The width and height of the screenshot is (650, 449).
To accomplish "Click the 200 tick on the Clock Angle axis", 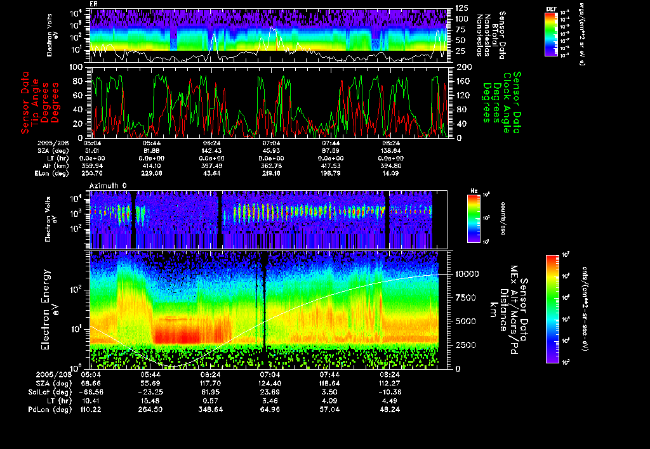I will [x=463, y=67].
